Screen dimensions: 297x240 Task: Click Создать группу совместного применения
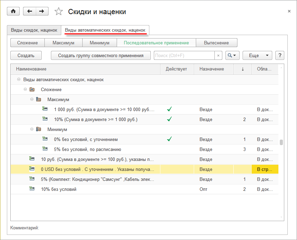click(100, 55)
